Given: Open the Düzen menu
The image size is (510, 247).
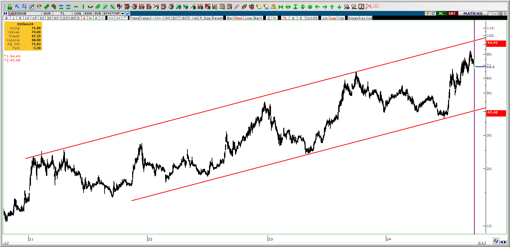Looking at the screenshot, I should 353,18.
